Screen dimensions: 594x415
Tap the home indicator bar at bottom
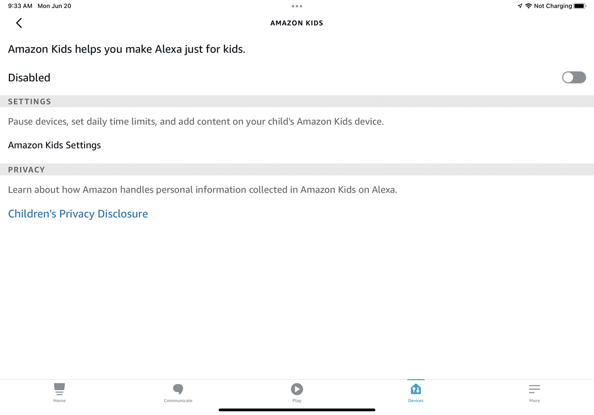(297, 410)
